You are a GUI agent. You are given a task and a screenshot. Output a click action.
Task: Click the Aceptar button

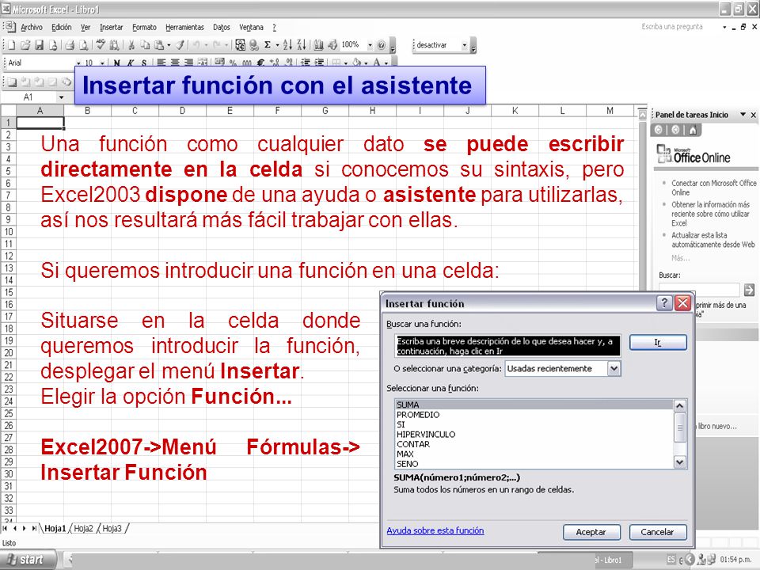coord(591,532)
